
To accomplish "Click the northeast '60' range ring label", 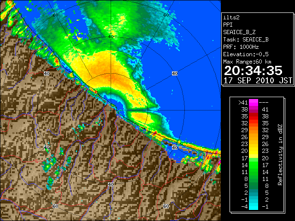I will [166, 15].
